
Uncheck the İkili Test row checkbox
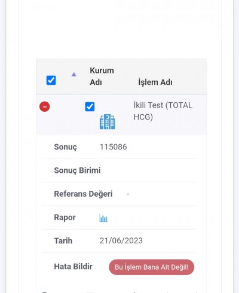pos(90,106)
